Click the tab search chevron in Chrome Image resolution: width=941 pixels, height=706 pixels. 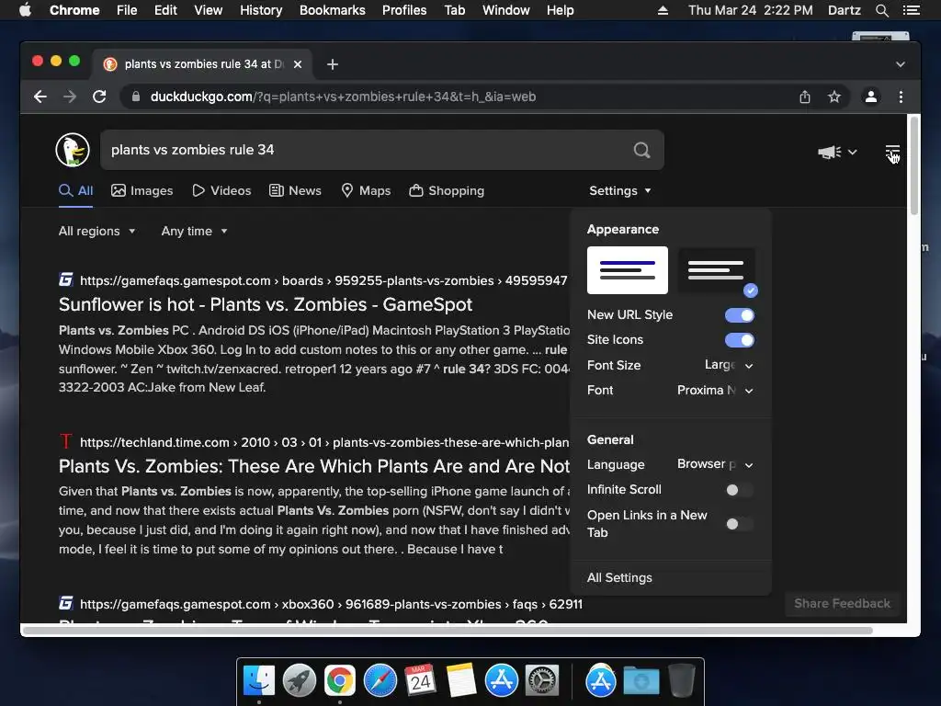click(901, 64)
